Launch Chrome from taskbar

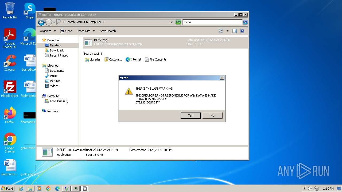[x=48, y=189]
